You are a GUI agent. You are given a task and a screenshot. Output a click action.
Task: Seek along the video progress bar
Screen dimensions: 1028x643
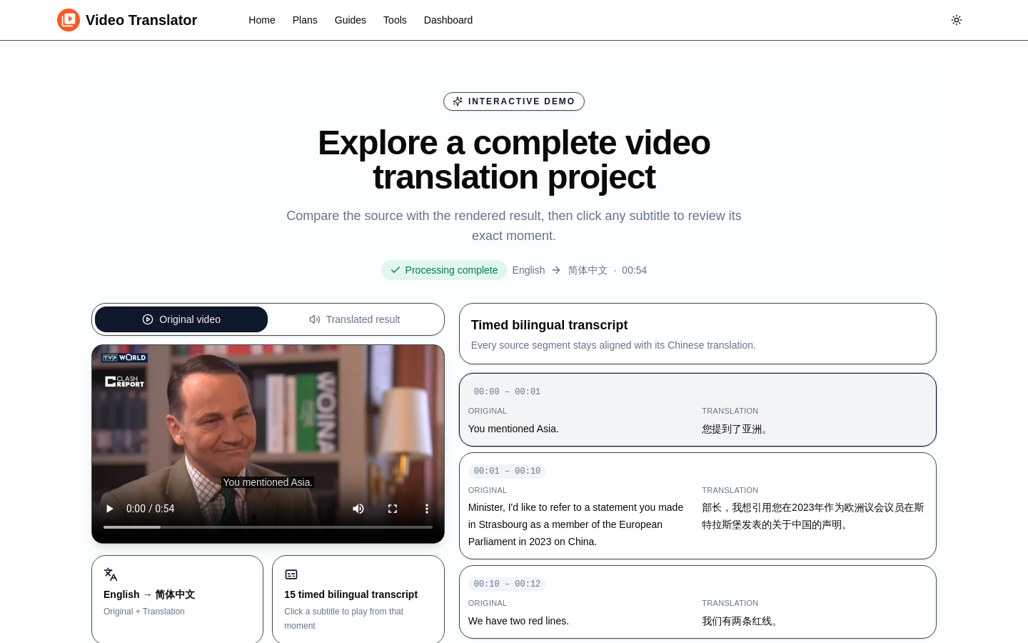point(268,527)
